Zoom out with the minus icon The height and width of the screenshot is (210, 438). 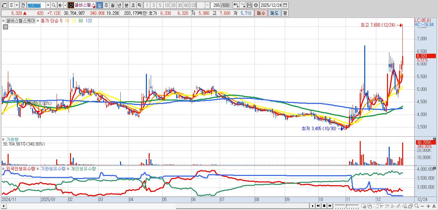tap(422, 206)
